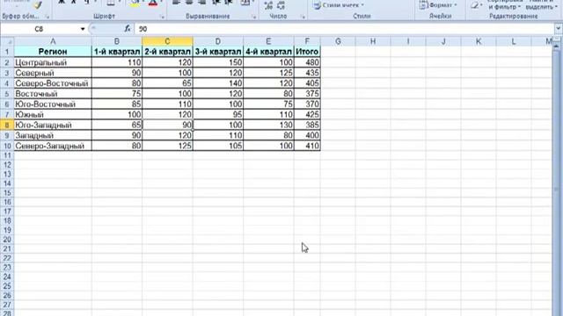Select column C header
This screenshot has height=316, width=563.
(x=167, y=41)
